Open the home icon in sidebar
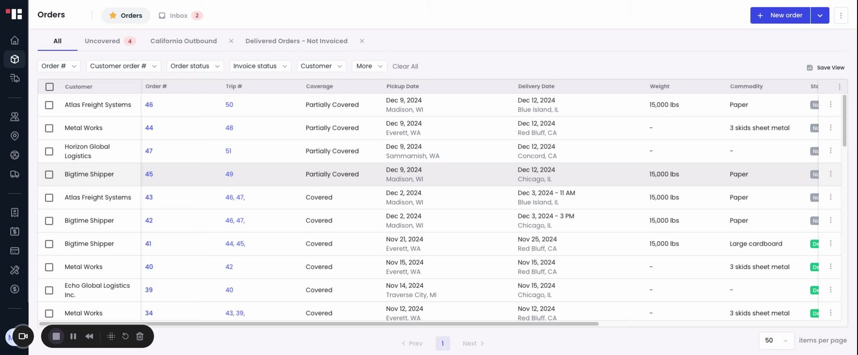Image resolution: width=858 pixels, height=355 pixels. coord(15,40)
